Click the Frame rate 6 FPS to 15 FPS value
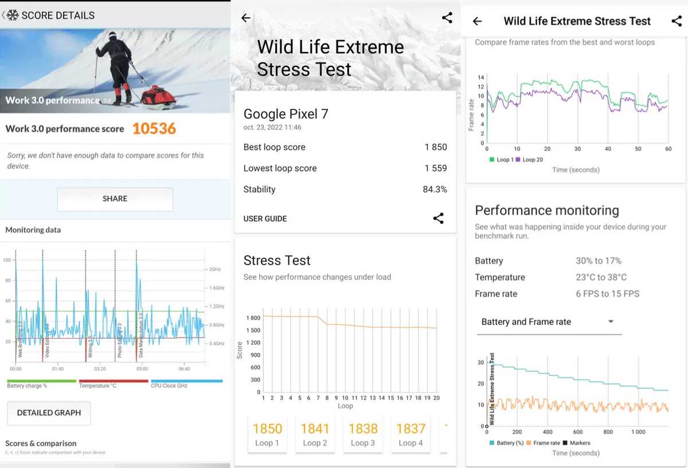 (608, 294)
